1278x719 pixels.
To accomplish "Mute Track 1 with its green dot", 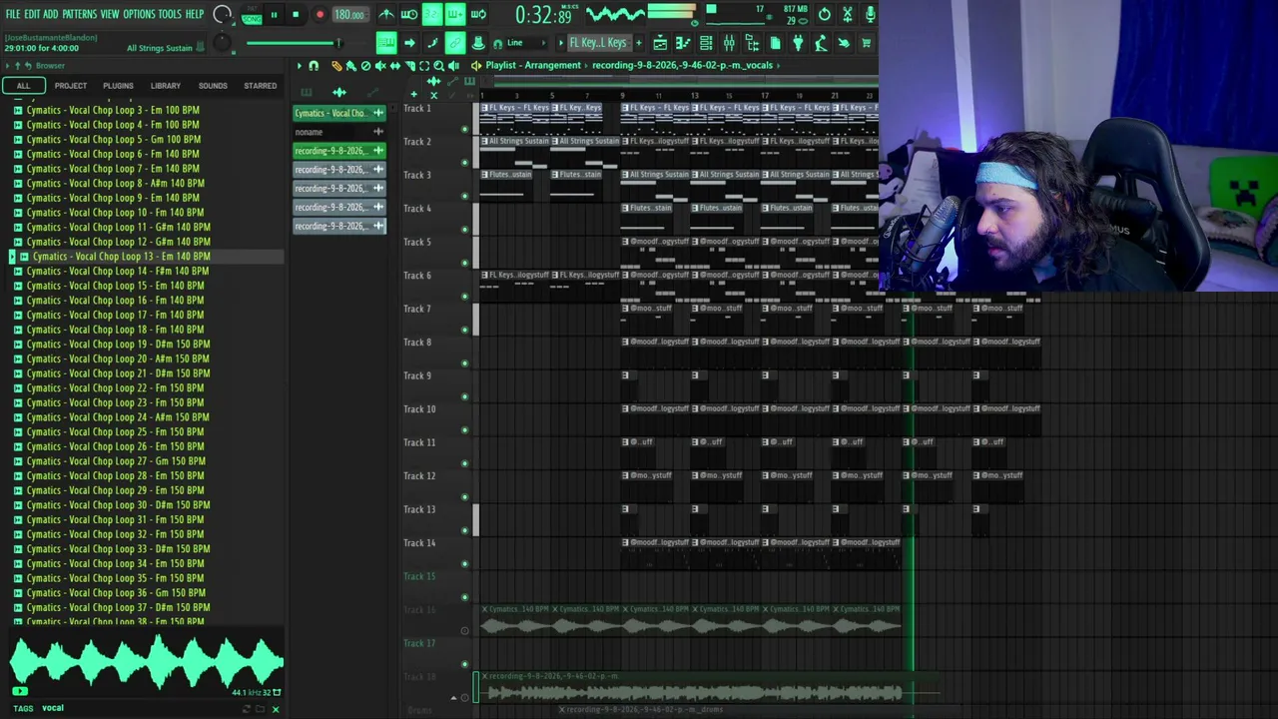I will pos(464,129).
